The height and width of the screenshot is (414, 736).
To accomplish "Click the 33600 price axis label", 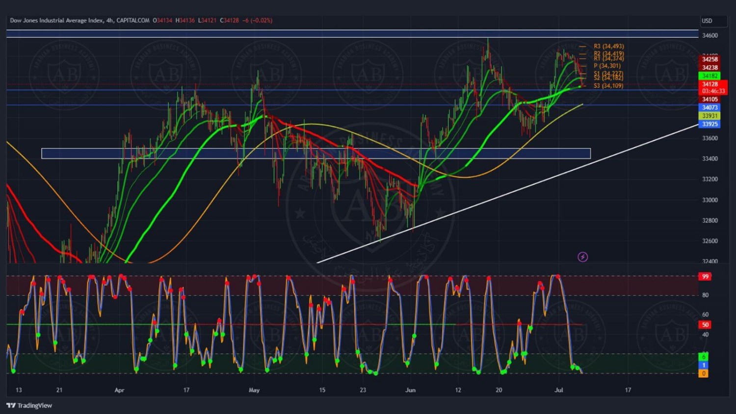I will (710, 138).
